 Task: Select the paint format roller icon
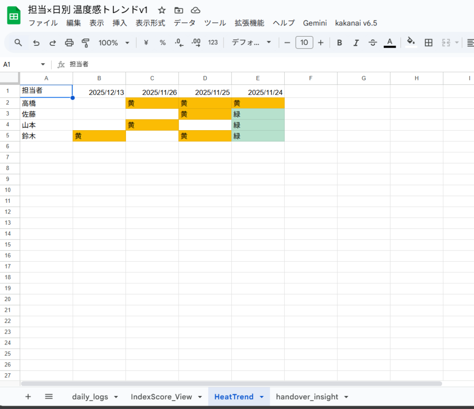click(86, 43)
